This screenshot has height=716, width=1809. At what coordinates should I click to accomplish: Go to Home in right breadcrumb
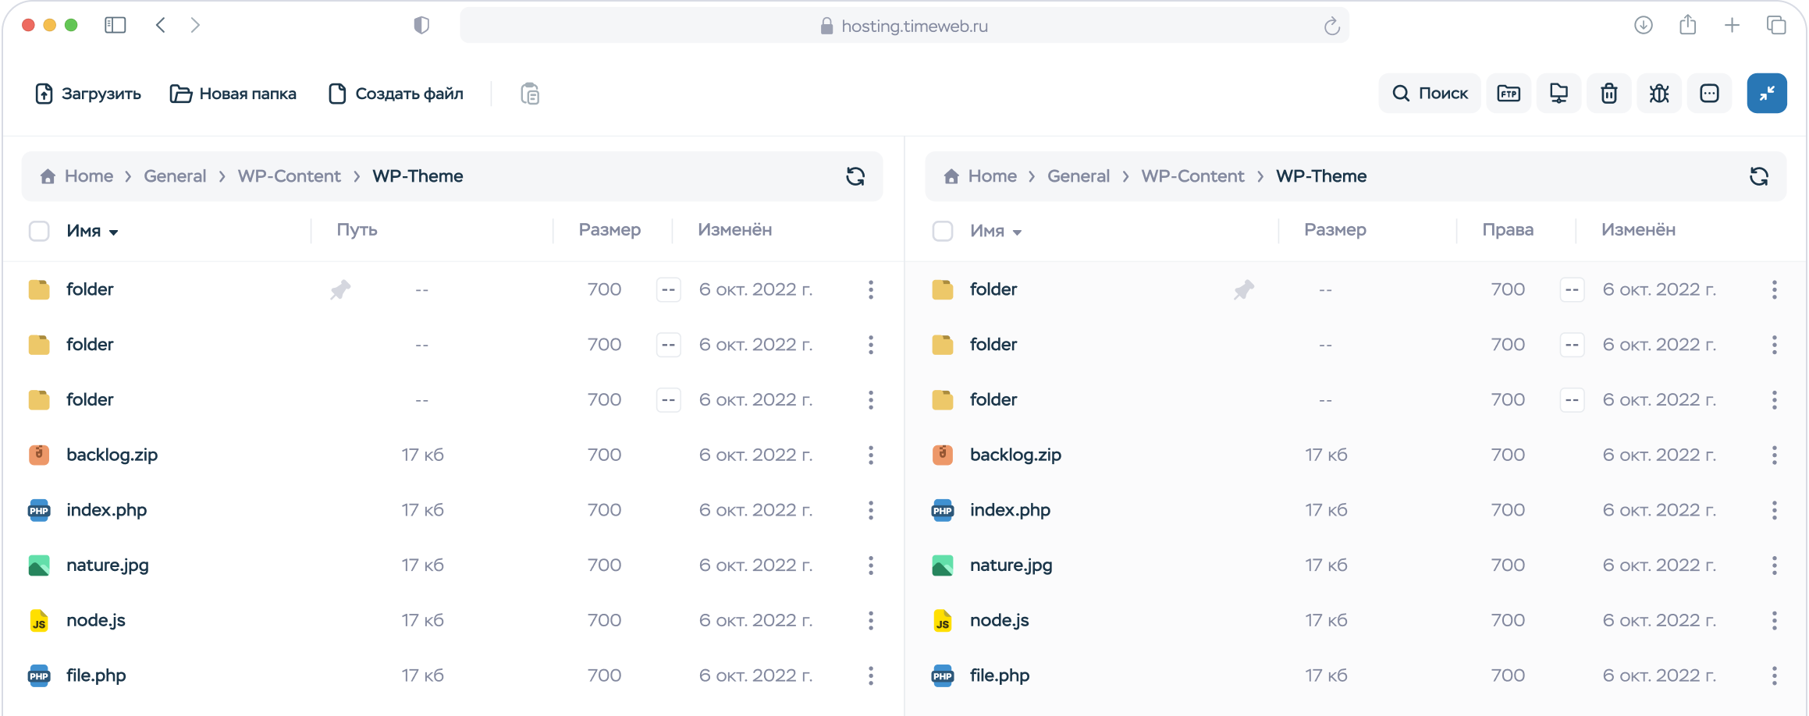(x=980, y=176)
